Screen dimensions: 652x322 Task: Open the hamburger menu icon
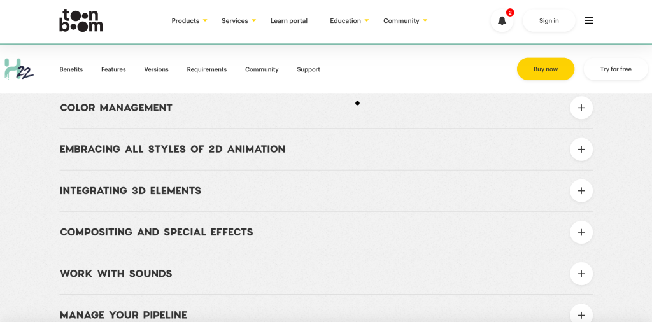click(588, 20)
